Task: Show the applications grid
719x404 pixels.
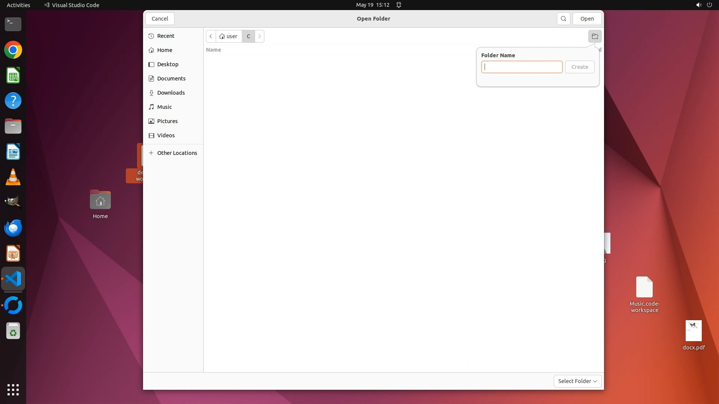Action: [13, 389]
